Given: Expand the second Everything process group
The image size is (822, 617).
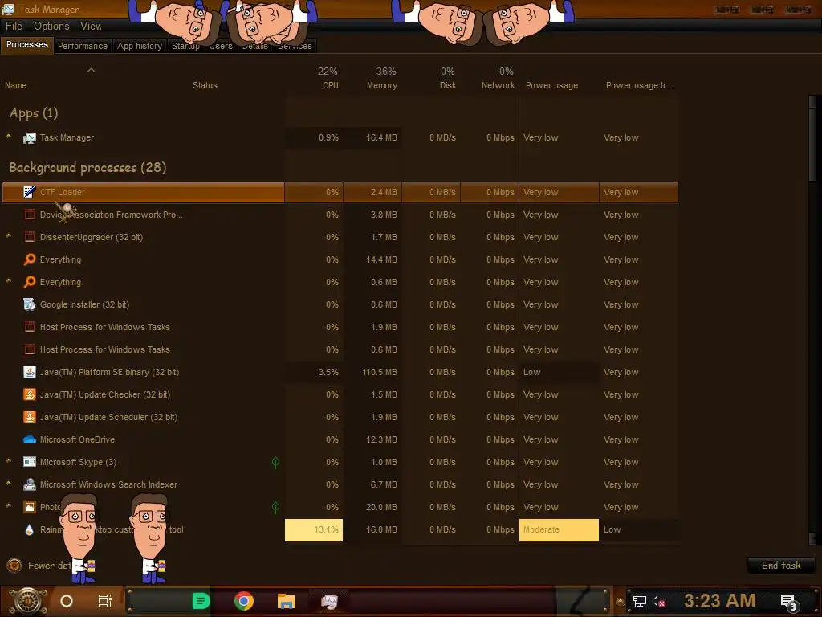Looking at the screenshot, I should coord(9,281).
